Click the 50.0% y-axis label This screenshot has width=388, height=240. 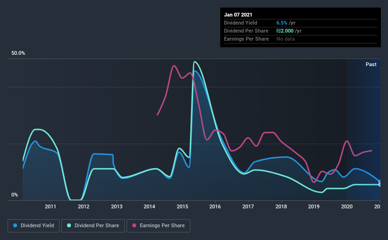(18, 53)
